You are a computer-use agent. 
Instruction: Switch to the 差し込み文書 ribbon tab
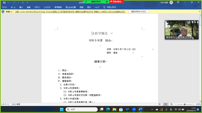71,7
